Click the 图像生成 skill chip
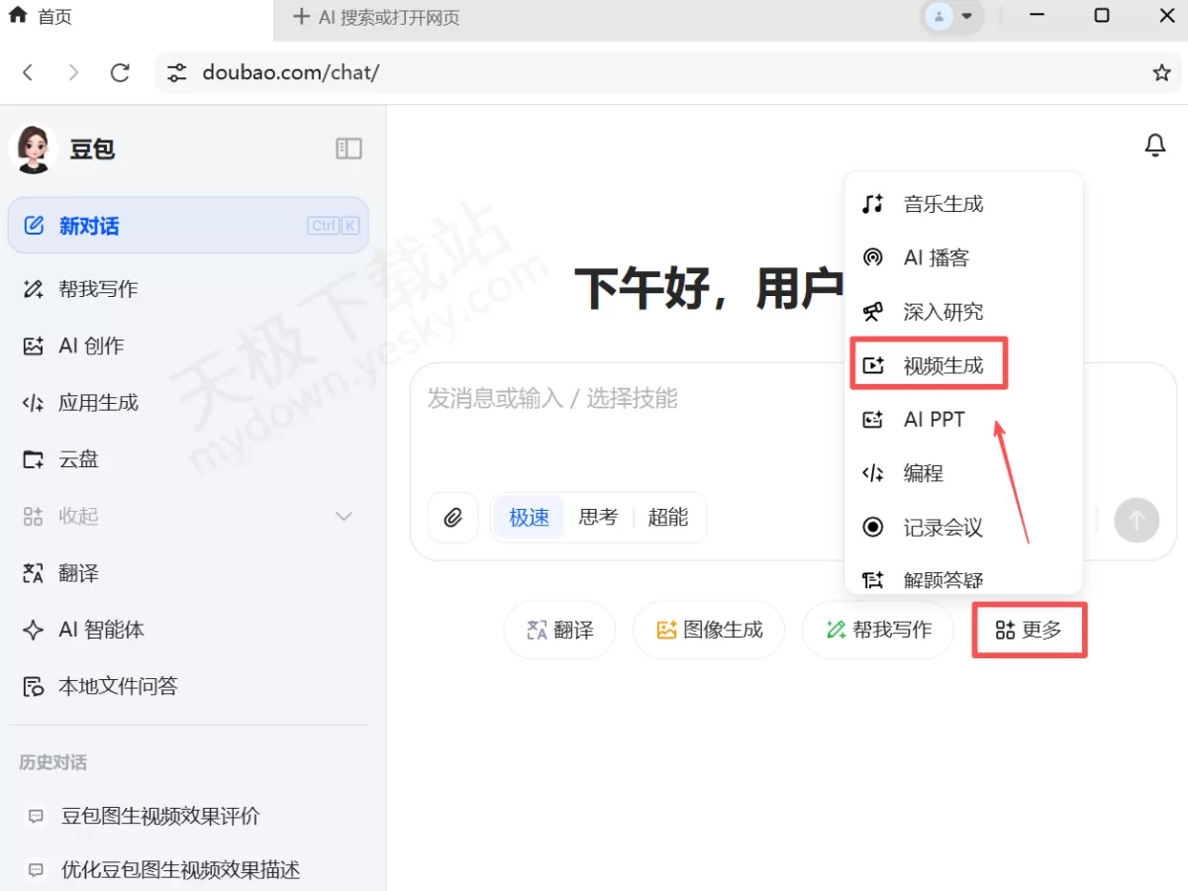This screenshot has width=1188, height=891. [x=709, y=630]
